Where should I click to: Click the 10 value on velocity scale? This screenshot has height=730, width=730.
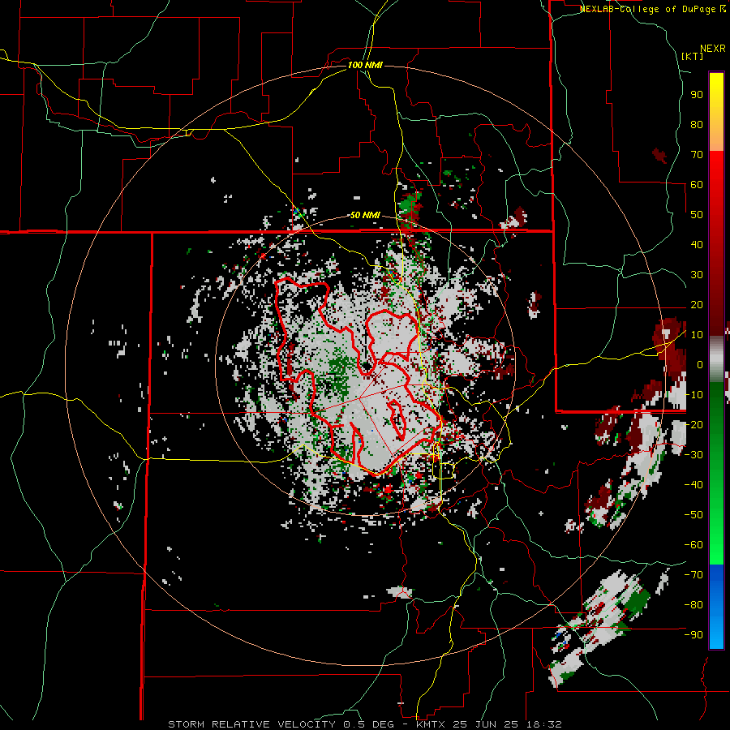pyautogui.click(x=697, y=335)
